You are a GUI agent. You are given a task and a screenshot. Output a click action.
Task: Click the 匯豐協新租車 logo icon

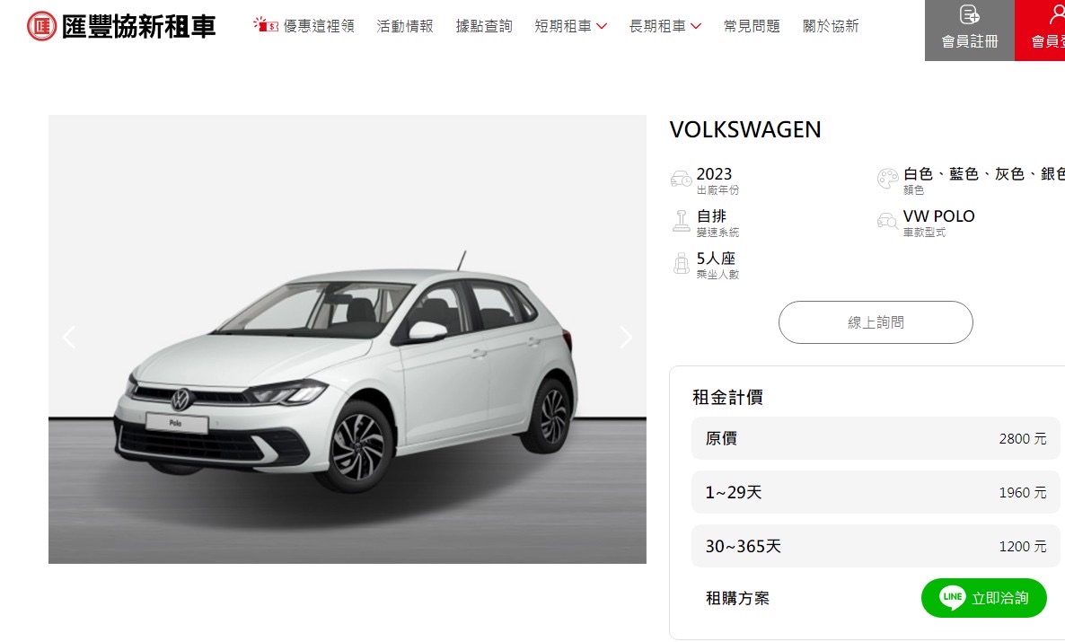coord(41,26)
